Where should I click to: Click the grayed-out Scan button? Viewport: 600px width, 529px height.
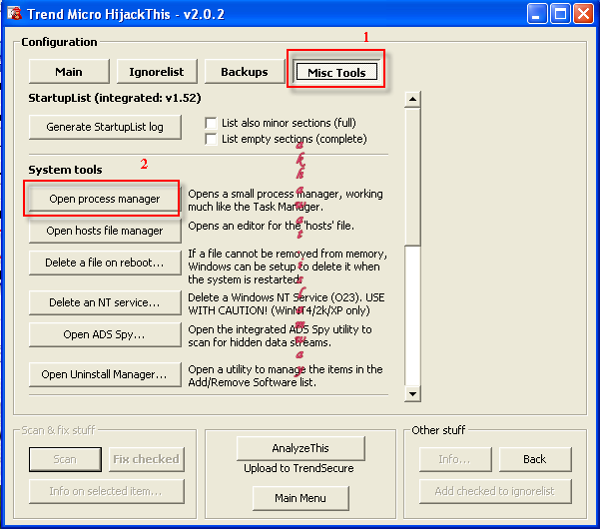click(x=65, y=459)
